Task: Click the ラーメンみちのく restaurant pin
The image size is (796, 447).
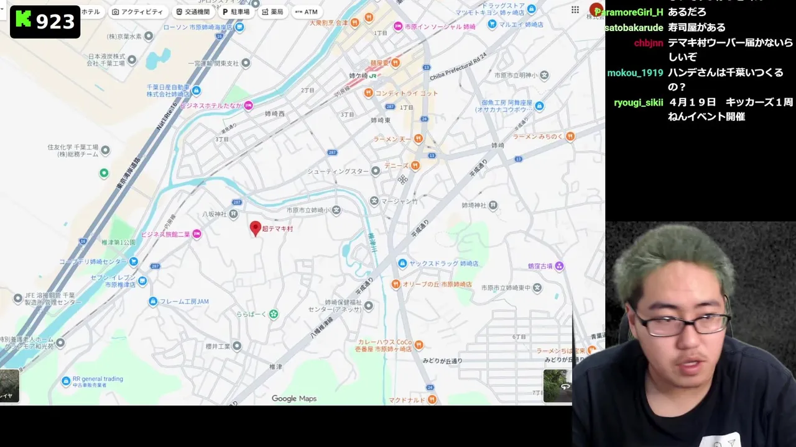Action: tap(570, 136)
